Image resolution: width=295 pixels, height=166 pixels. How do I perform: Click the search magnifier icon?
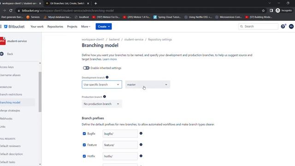click(242, 27)
